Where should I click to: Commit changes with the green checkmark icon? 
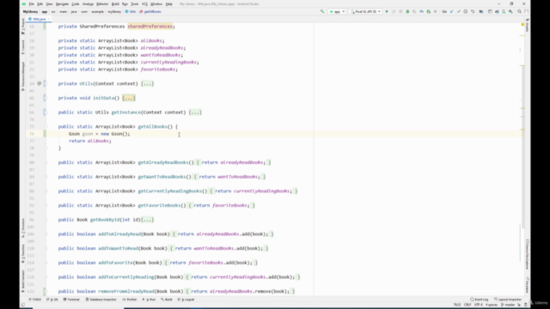coord(459,11)
